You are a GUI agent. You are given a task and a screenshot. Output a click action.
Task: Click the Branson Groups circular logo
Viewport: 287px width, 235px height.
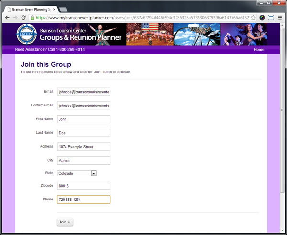(x=27, y=34)
